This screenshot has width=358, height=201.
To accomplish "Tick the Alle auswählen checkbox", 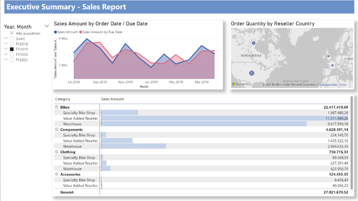I will pyautogui.click(x=12, y=33).
